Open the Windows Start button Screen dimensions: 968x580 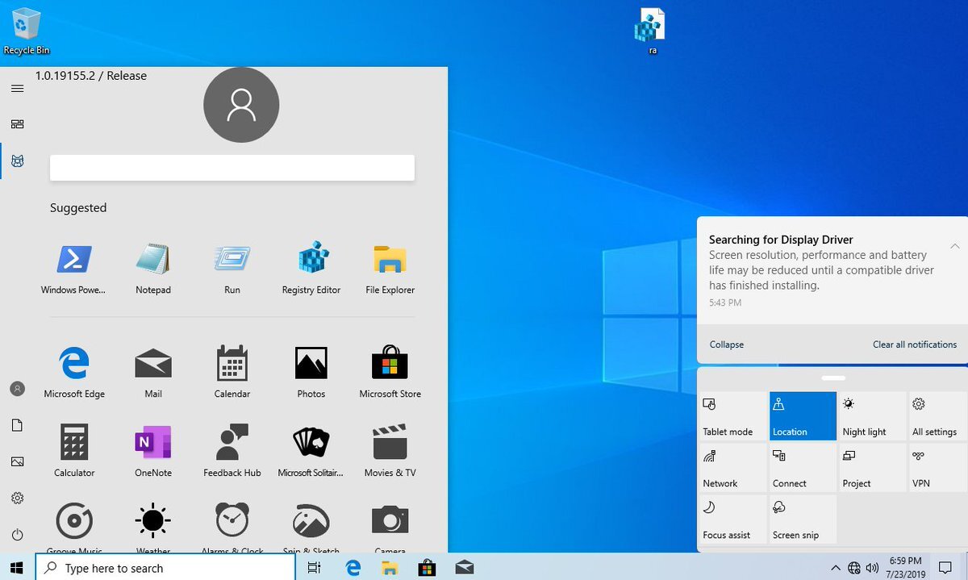[x=16, y=568]
